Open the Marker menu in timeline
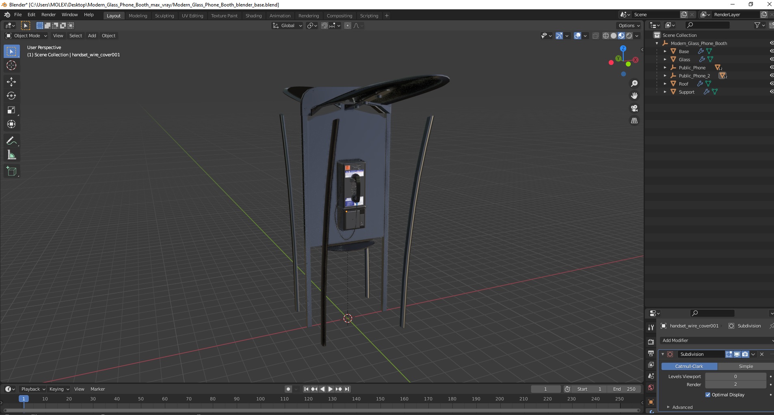The width and height of the screenshot is (774, 415). (97, 389)
